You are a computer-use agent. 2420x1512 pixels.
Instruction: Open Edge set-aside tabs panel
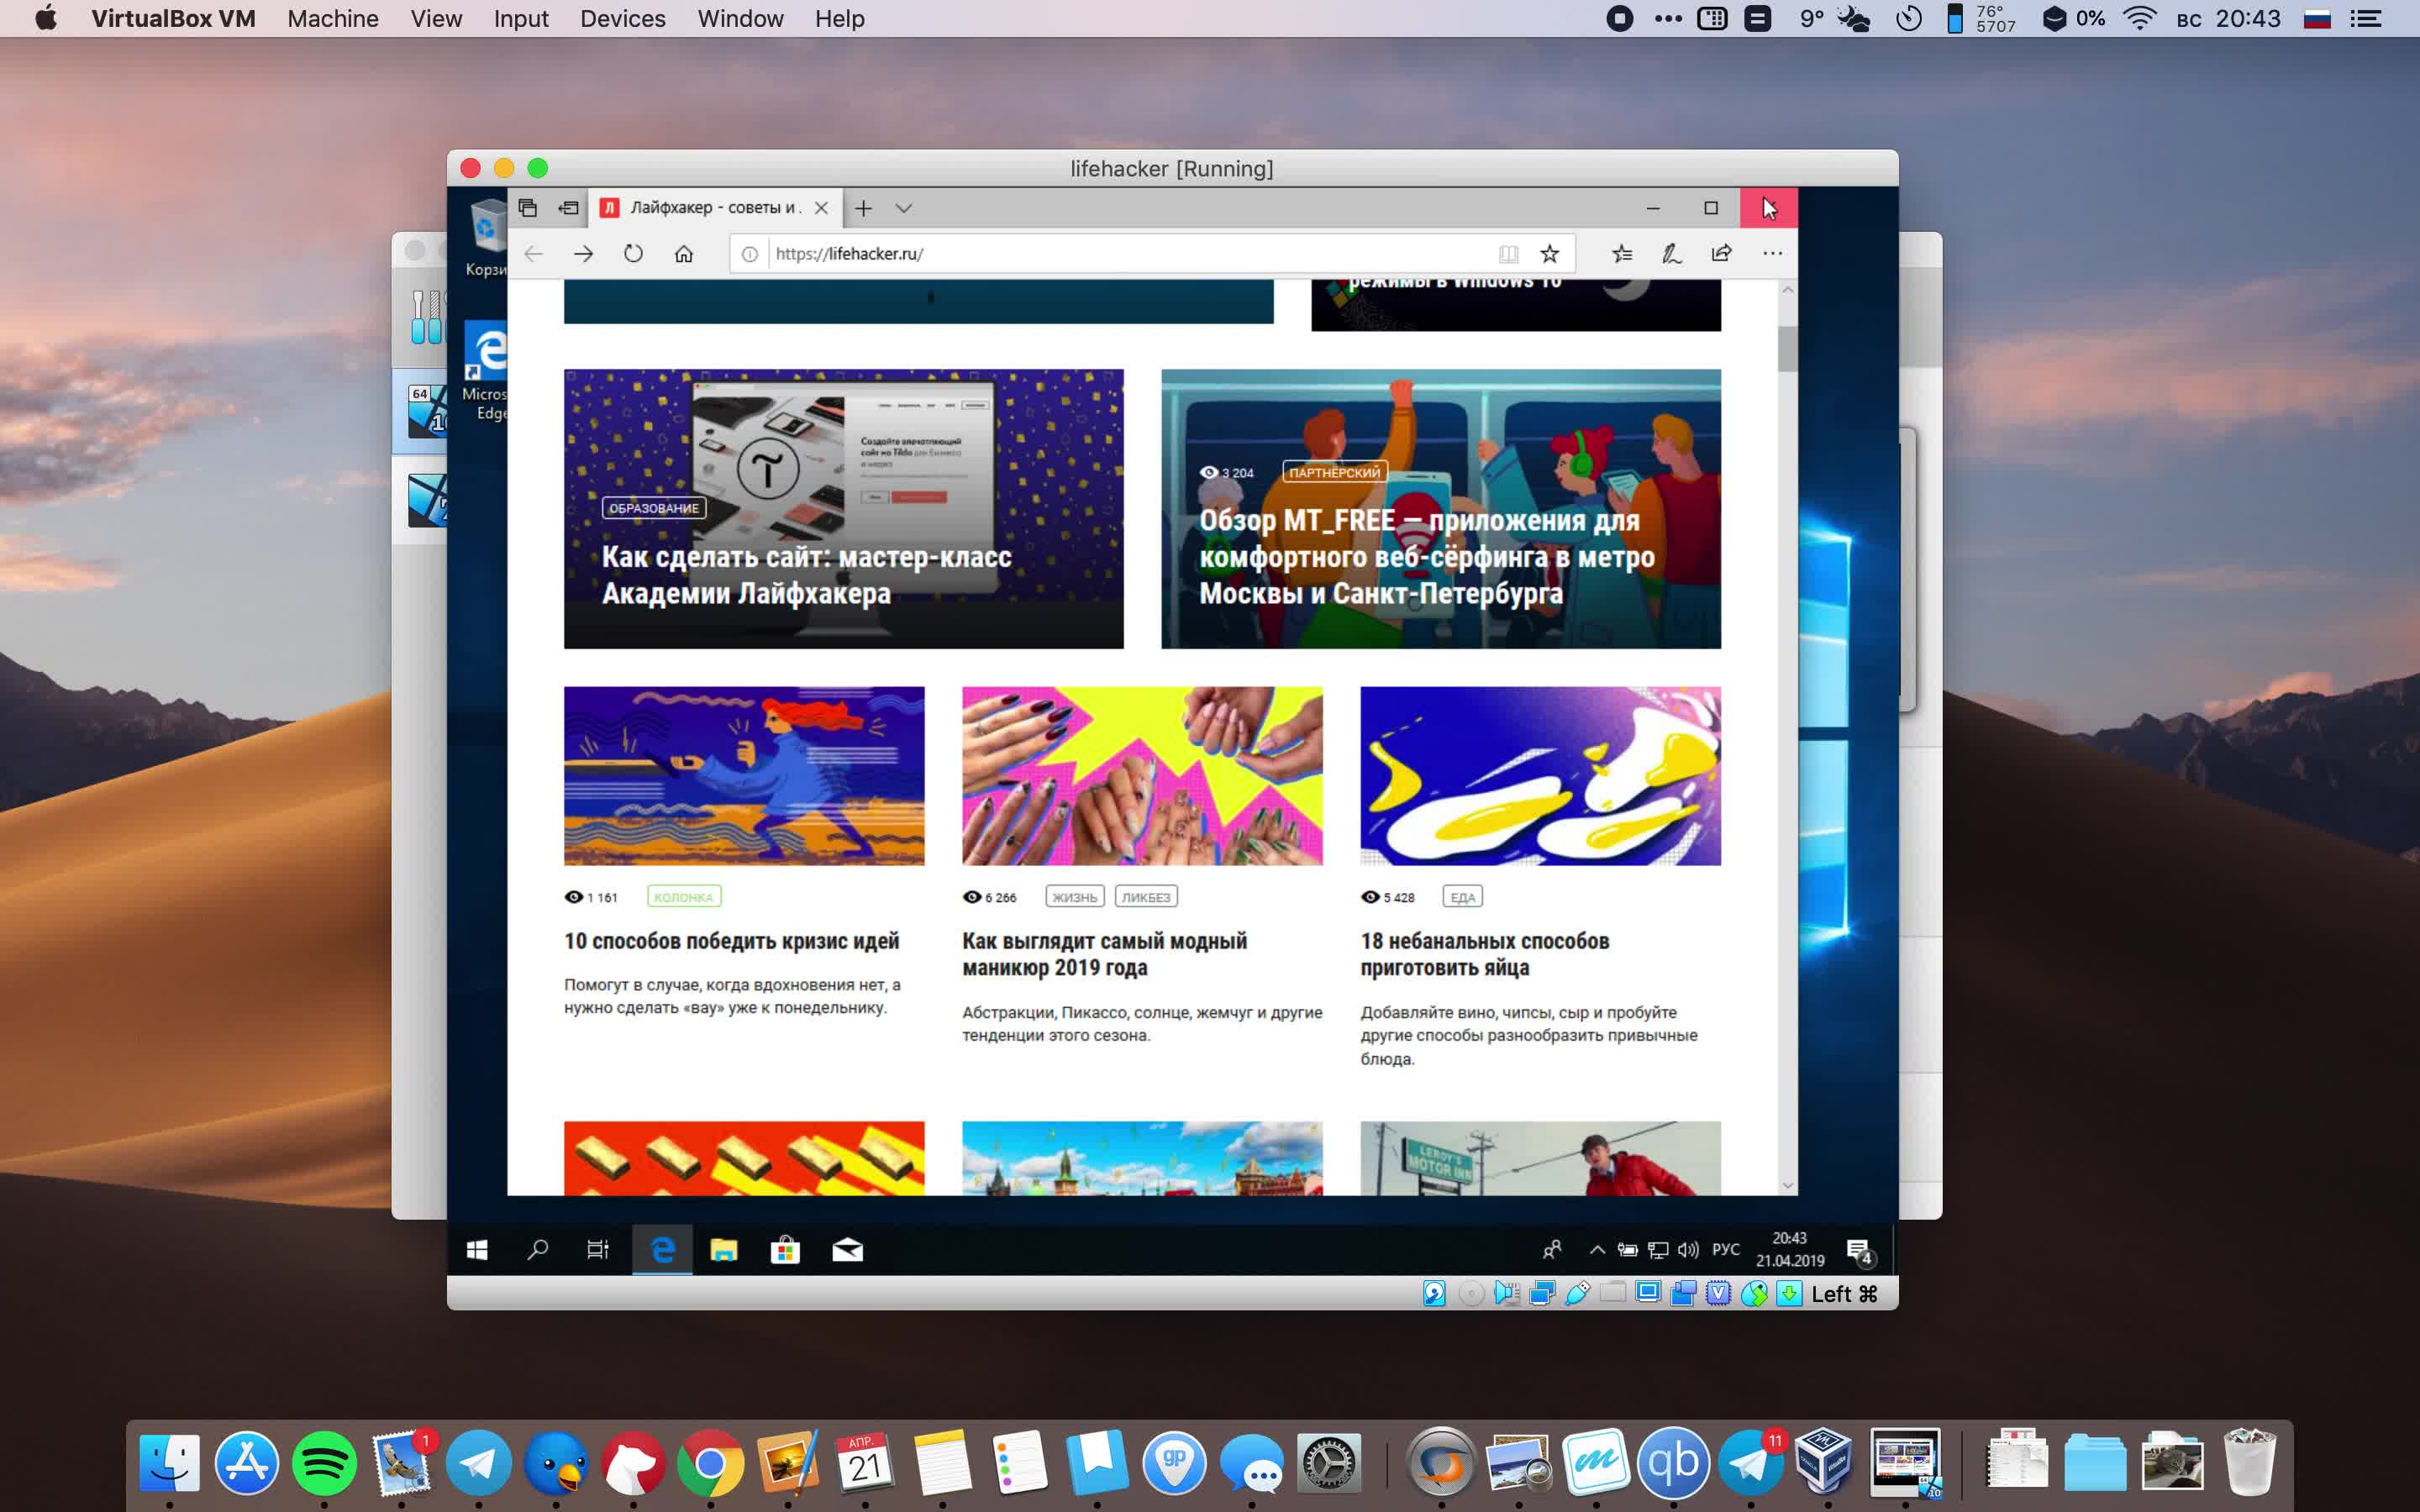527,208
